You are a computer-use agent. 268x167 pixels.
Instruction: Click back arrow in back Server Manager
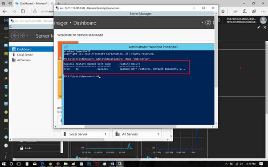(x=15, y=36)
